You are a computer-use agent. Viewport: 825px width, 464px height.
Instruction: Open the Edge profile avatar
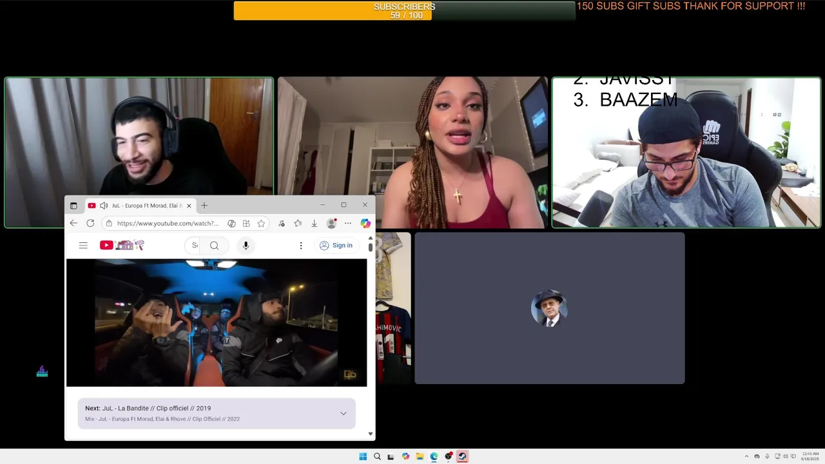[x=331, y=224]
